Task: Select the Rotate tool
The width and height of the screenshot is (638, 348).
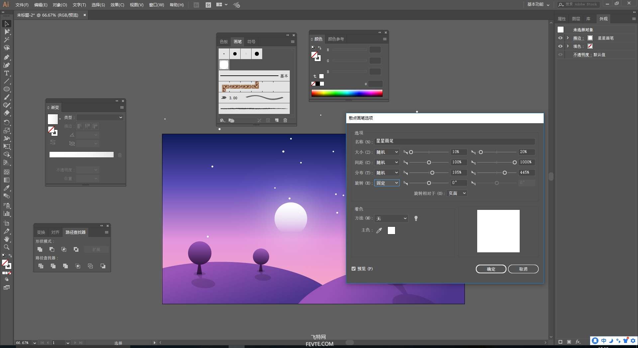Action: point(7,123)
